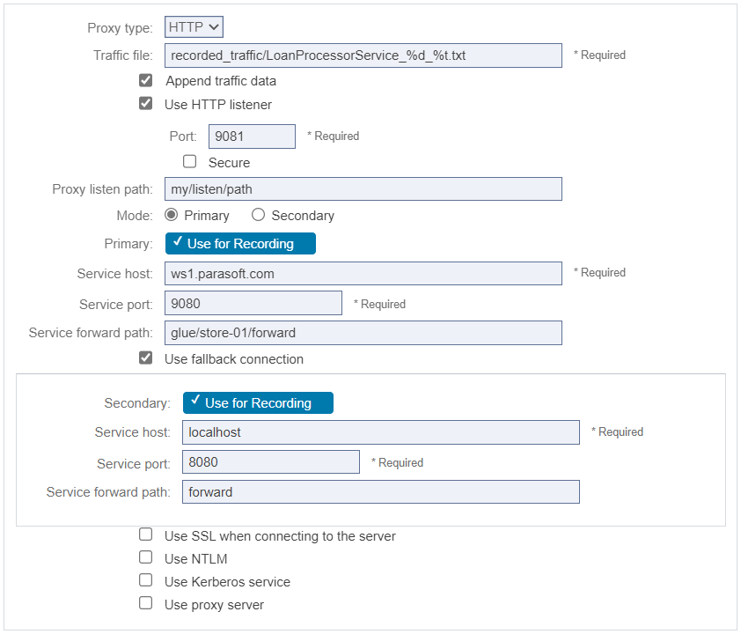Check the Use NTLM checkbox
The height and width of the screenshot is (634, 741).
point(145,557)
